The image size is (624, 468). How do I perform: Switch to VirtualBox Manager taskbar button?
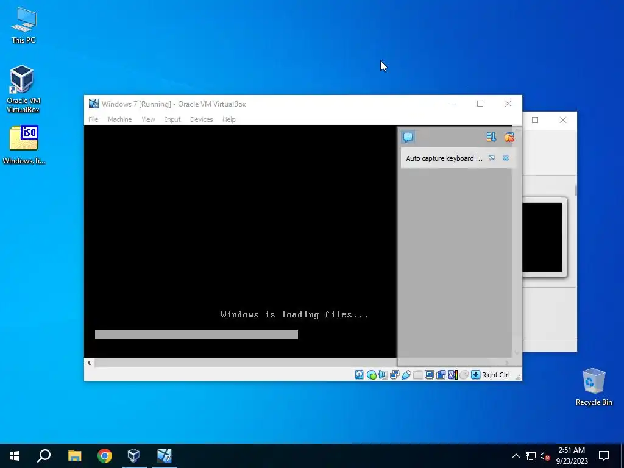[134, 456]
